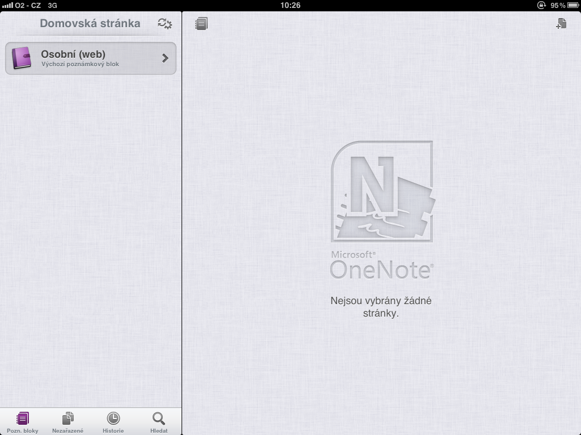Open the sync settings gear icon
The height and width of the screenshot is (435, 581).
[165, 24]
